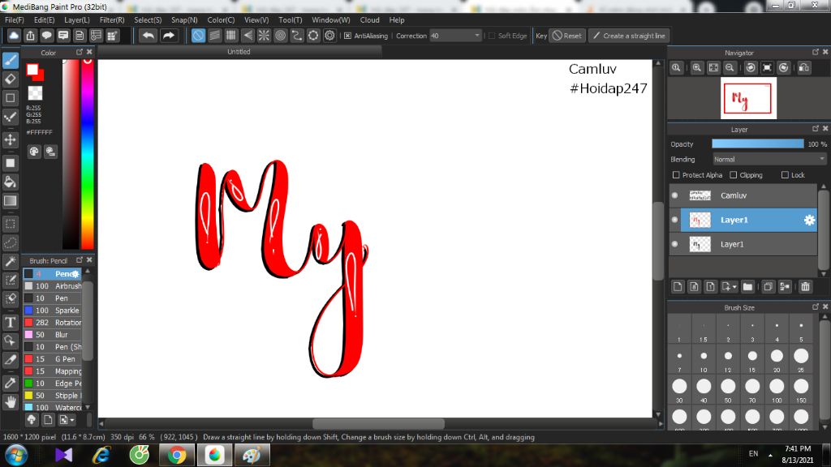
Task: Enable layer Lock checkbox
Action: [785, 175]
